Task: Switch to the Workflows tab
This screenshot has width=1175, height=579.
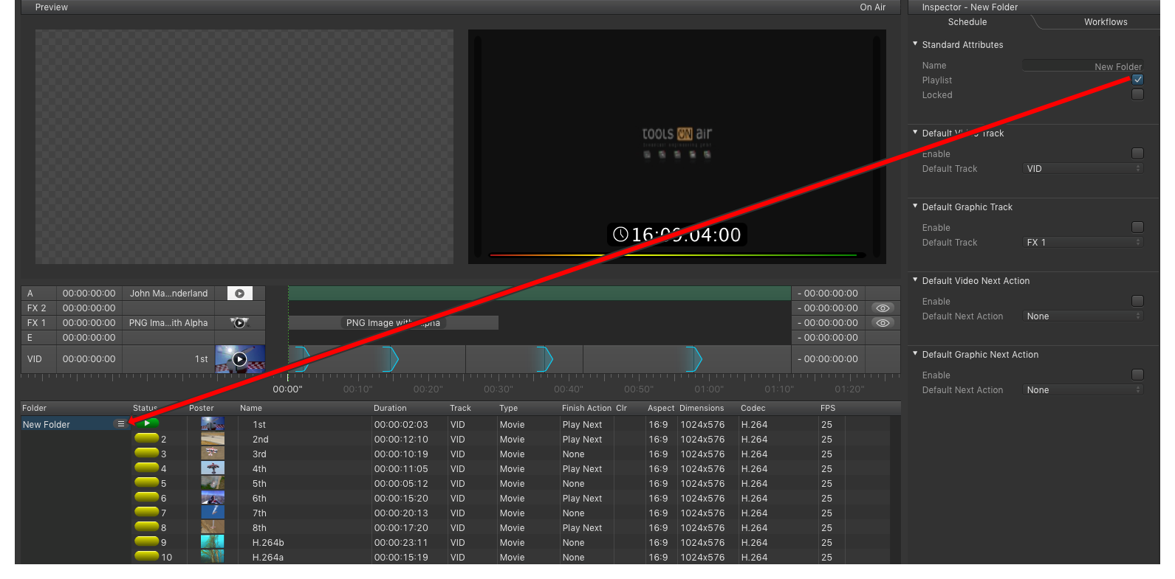Action: (x=1106, y=22)
